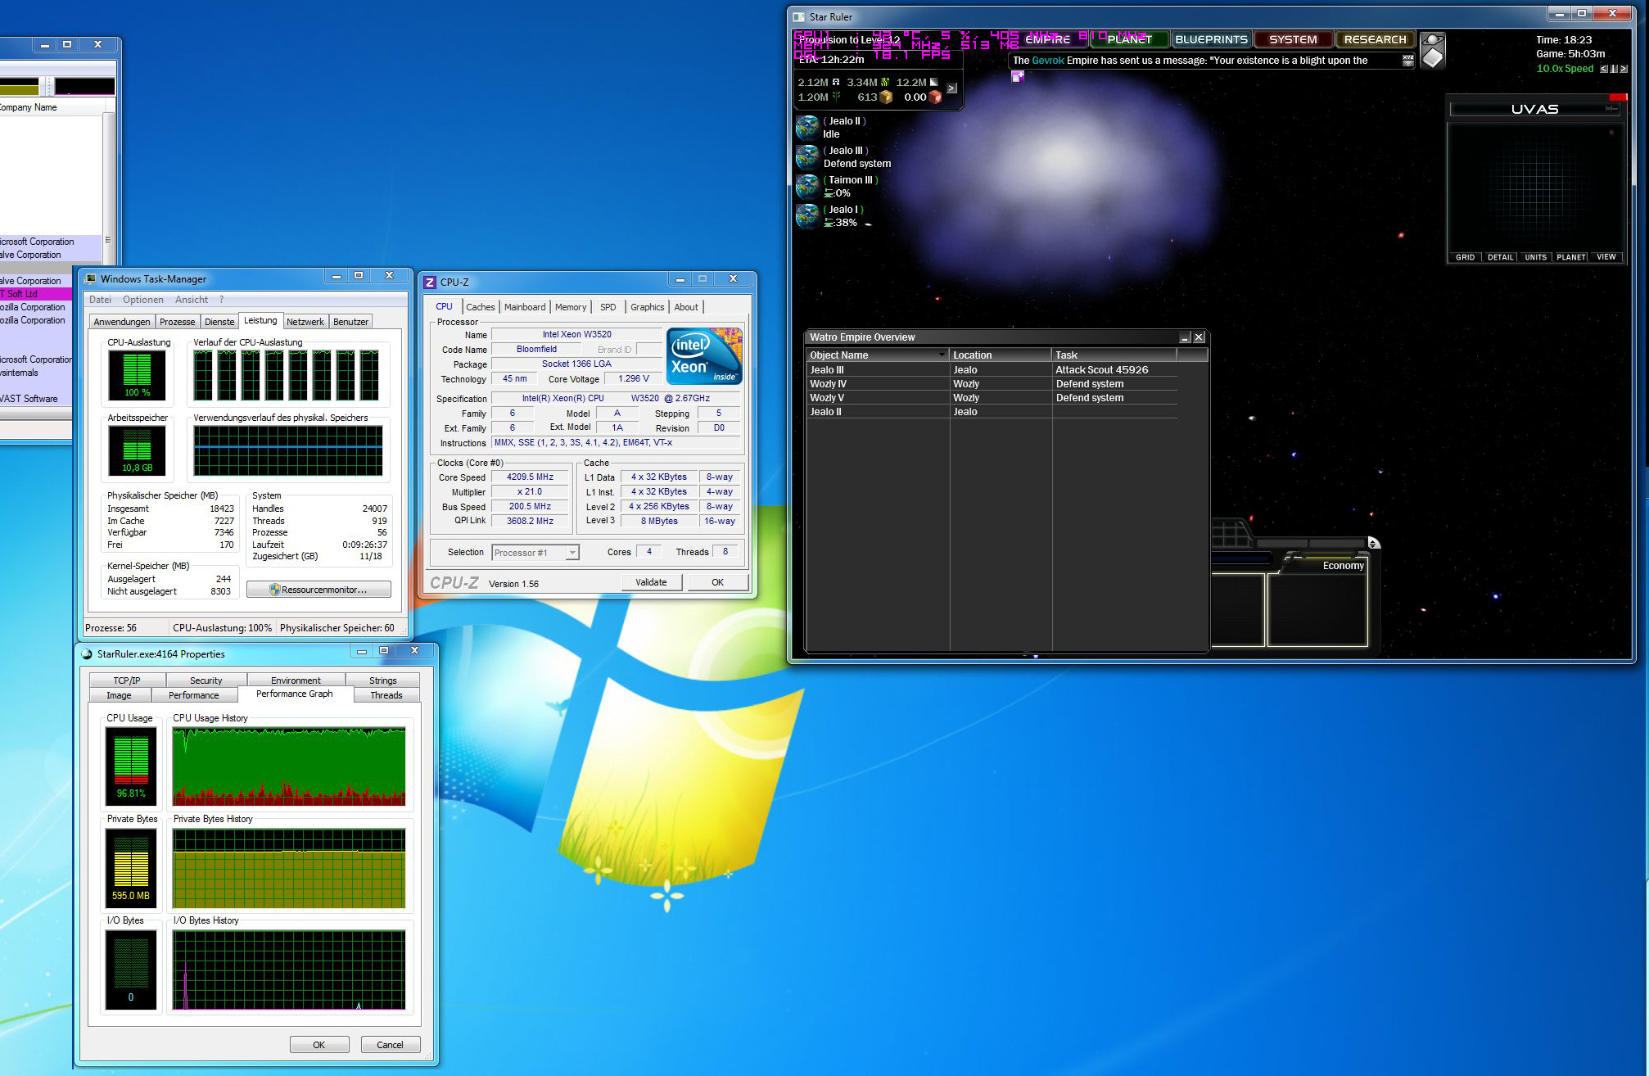The image size is (1649, 1076).
Task: Switch to Graphics tab in CPU-Z
Action: [647, 307]
